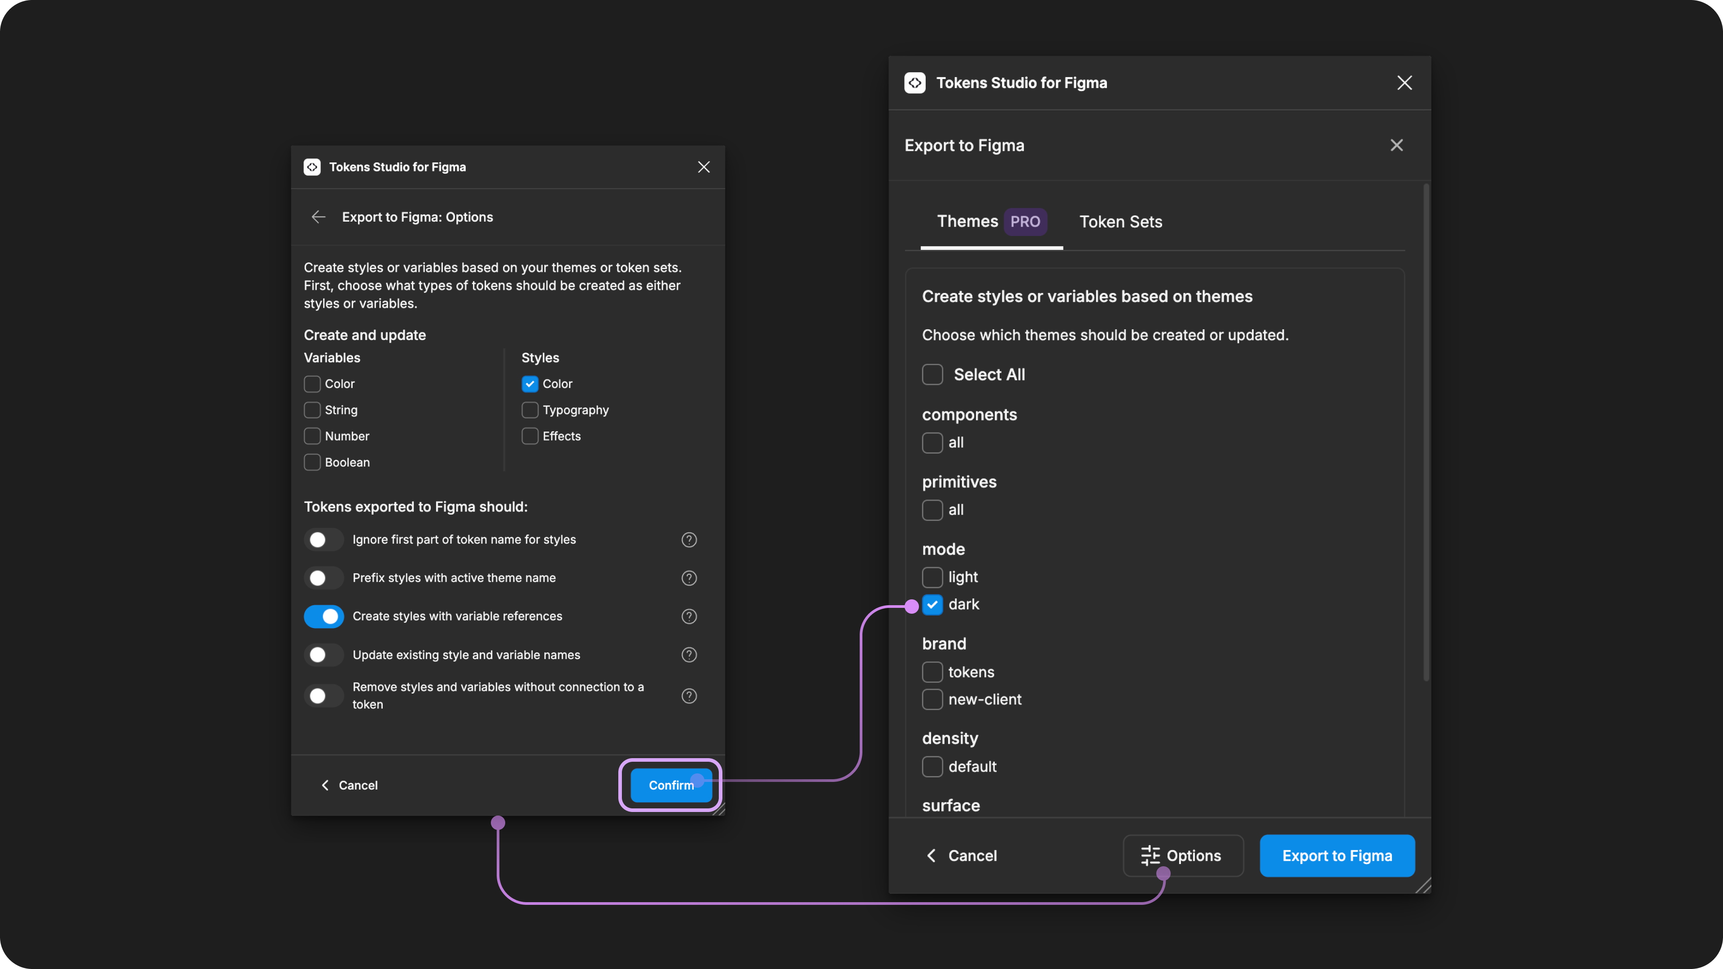Toggle Update existing style and variable names
This screenshot has width=1723, height=969.
tap(324, 655)
